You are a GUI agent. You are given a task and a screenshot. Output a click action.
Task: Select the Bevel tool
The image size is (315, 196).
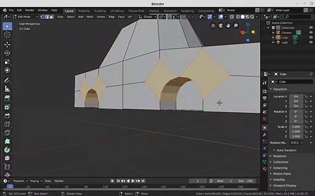tap(7, 116)
